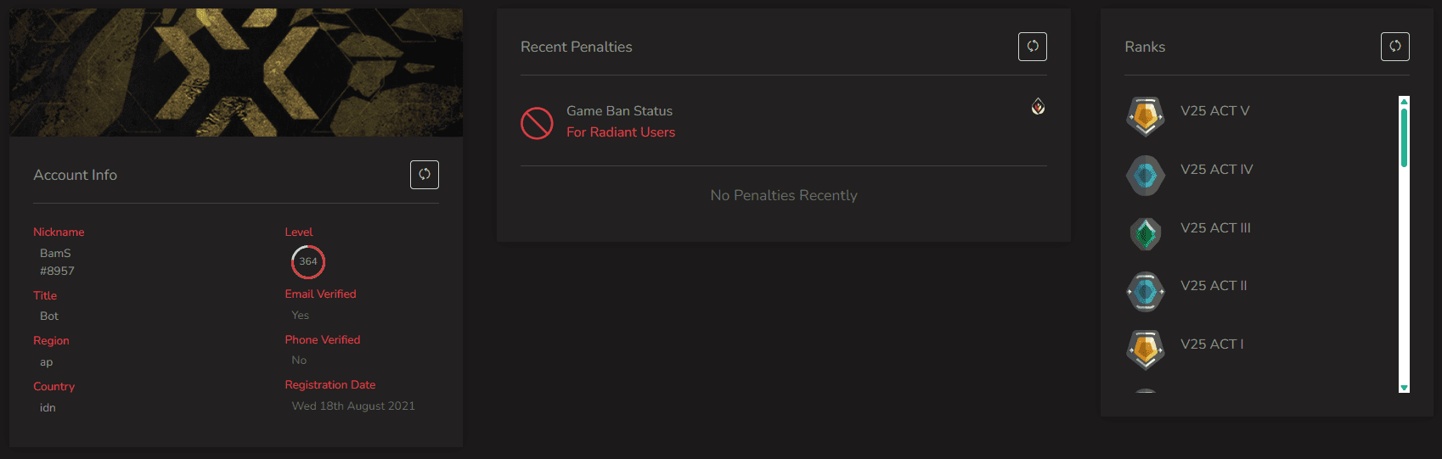1442x459 pixels.
Task: Click the BamS nickname value
Action: point(56,253)
